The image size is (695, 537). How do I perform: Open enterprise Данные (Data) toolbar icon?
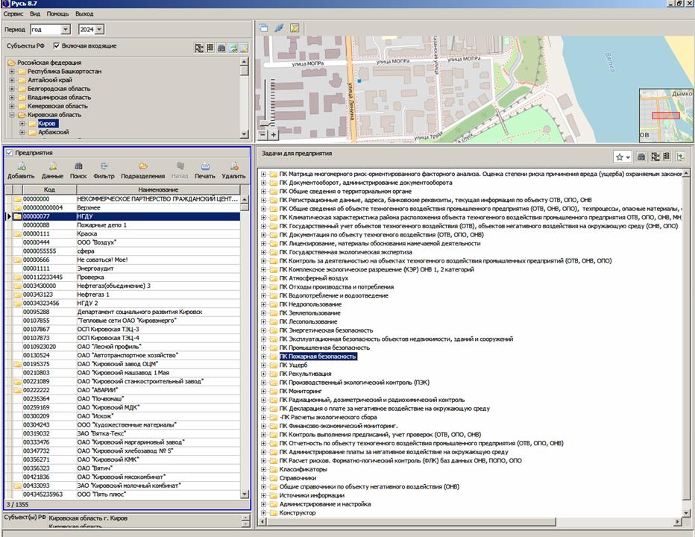pos(52,166)
